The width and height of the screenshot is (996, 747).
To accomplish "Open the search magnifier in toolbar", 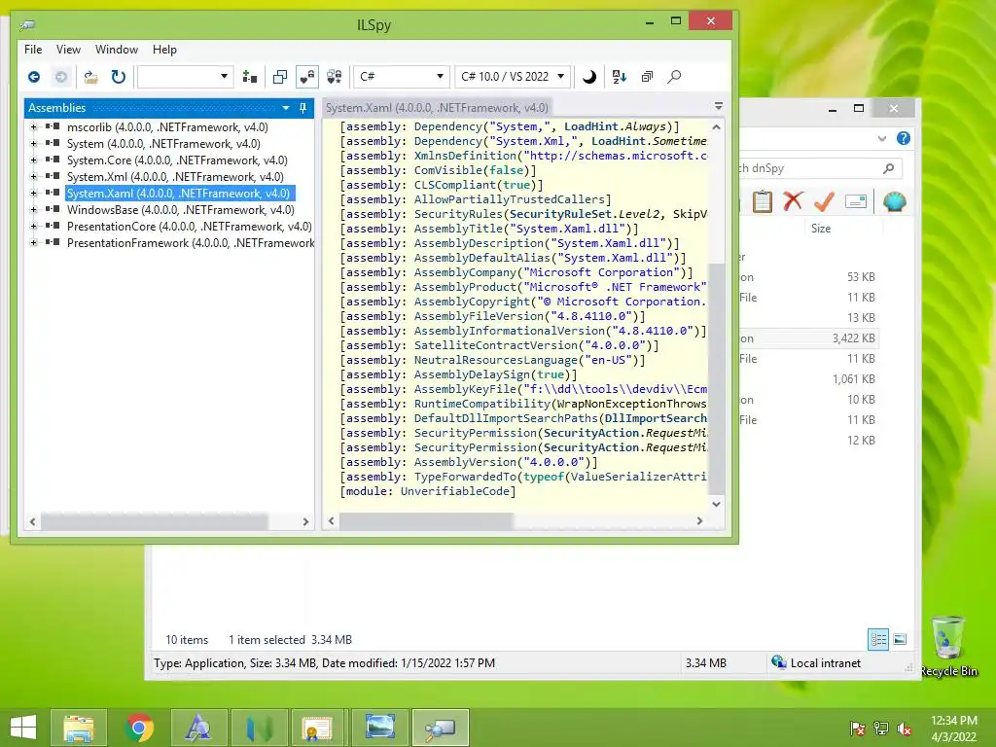I will pos(675,77).
